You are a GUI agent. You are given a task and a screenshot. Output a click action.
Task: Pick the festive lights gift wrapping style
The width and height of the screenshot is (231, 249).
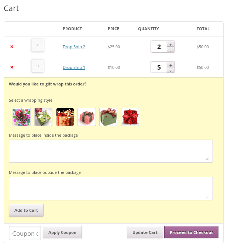(65, 117)
